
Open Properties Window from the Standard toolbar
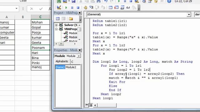pyautogui.click(x=150, y=1)
